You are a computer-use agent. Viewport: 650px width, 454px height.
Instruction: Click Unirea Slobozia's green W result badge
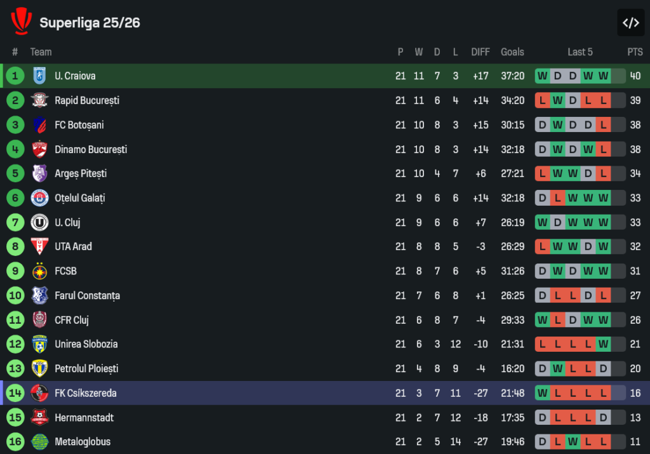(x=603, y=344)
